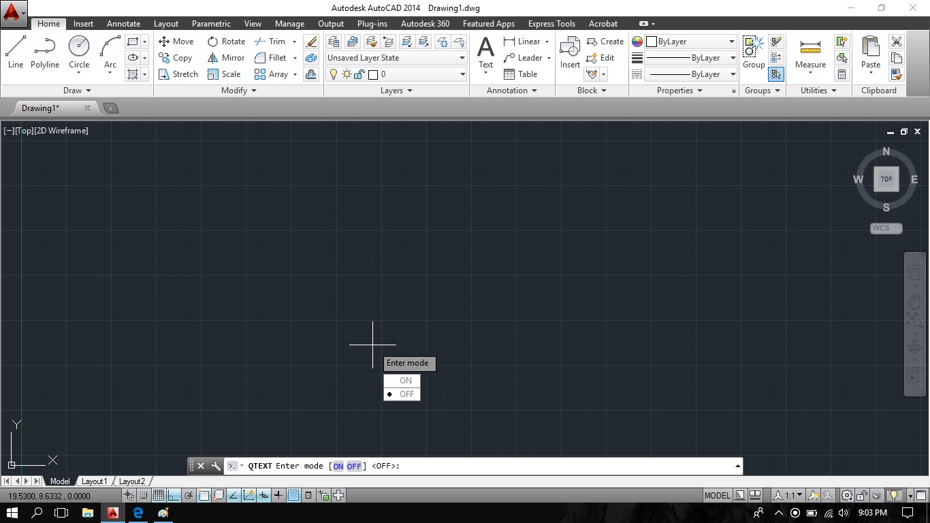This screenshot has width=930, height=523.
Task: Open the View ribbon tab
Action: pos(253,24)
